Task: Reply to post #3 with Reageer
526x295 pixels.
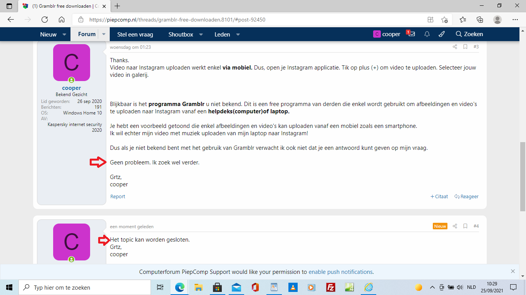Action: click(466, 196)
